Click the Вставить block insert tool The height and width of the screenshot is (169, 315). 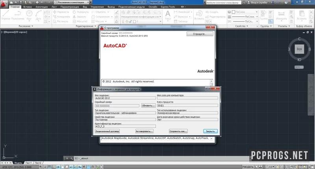199,15
